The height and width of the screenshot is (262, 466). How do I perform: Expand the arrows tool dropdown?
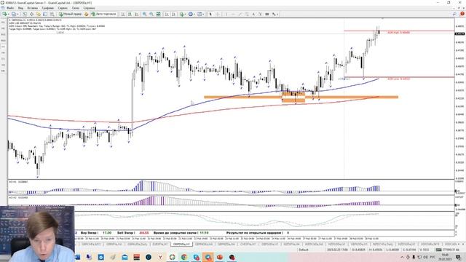(277, 14)
